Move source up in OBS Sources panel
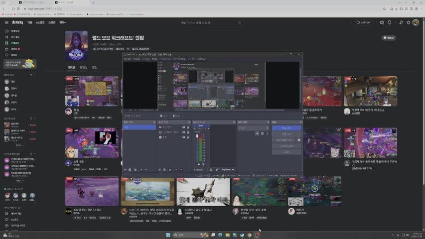 point(176,170)
